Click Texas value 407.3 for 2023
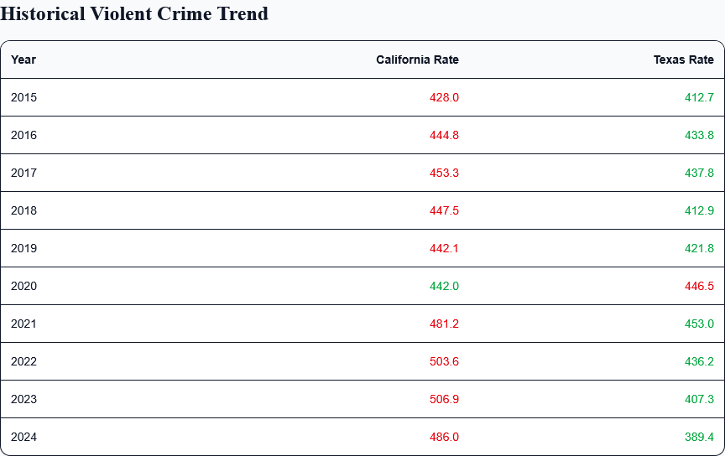Screen dimensions: 725x456 click(x=699, y=399)
